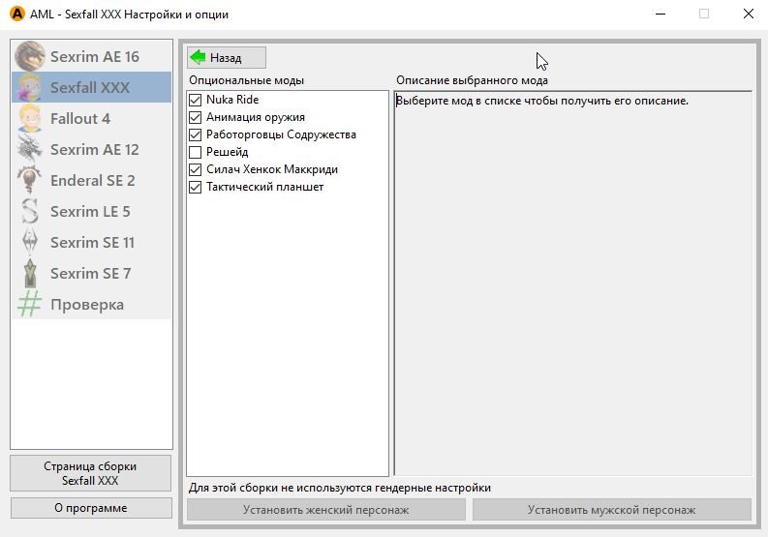Click the green back arrow icon
768x537 pixels.
coord(199,57)
